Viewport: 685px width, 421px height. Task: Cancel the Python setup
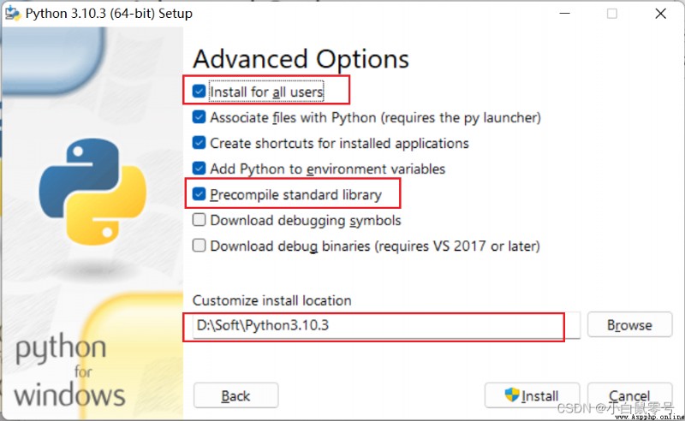point(629,395)
